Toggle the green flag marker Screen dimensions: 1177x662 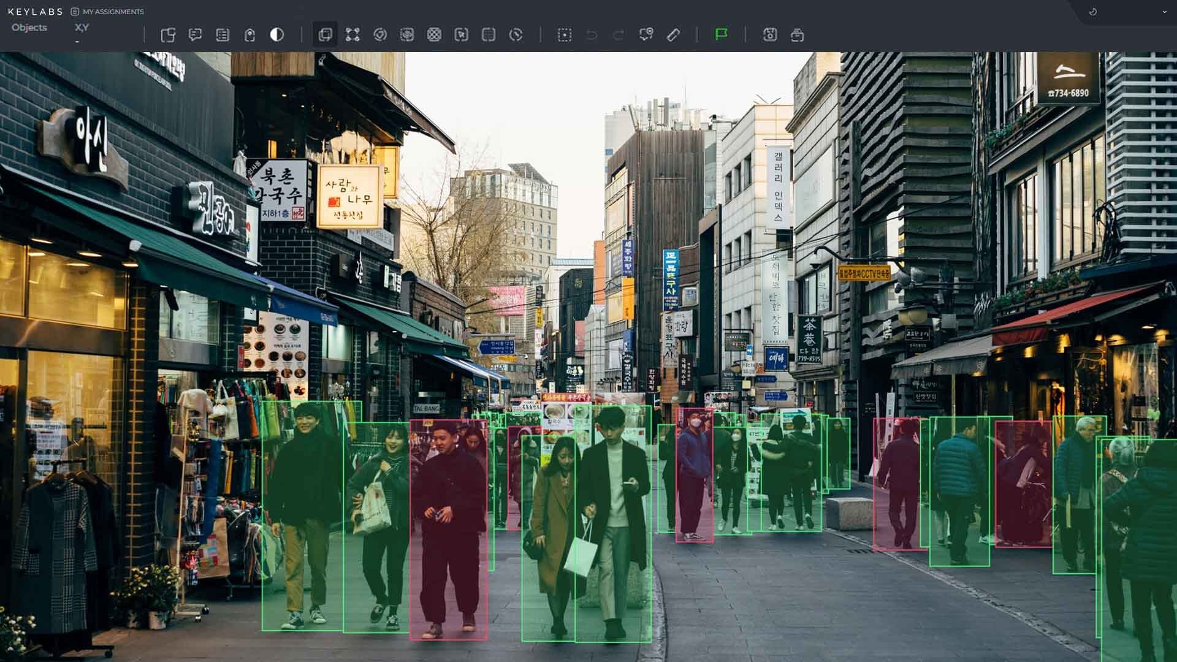722,35
